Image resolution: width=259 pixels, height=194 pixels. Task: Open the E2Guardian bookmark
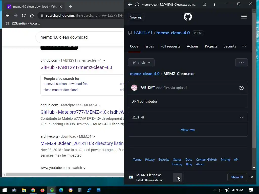pos(23,23)
